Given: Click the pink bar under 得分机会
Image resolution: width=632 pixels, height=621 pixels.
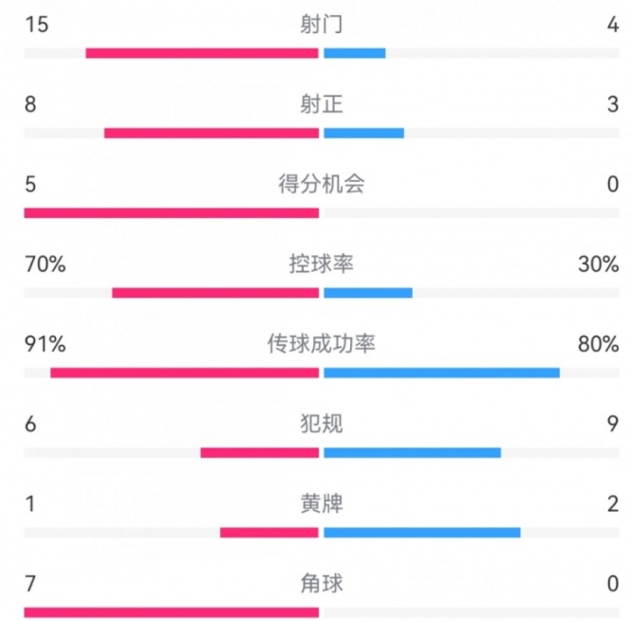Looking at the screenshot, I should tap(171, 212).
